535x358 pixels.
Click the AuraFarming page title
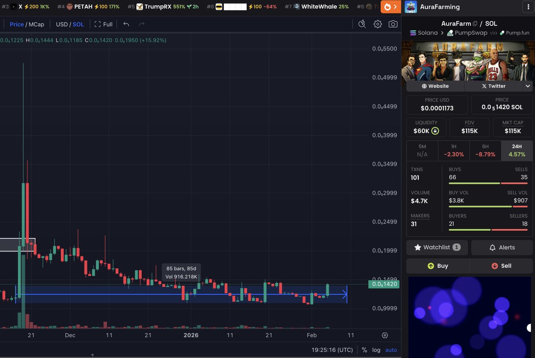[x=440, y=7]
